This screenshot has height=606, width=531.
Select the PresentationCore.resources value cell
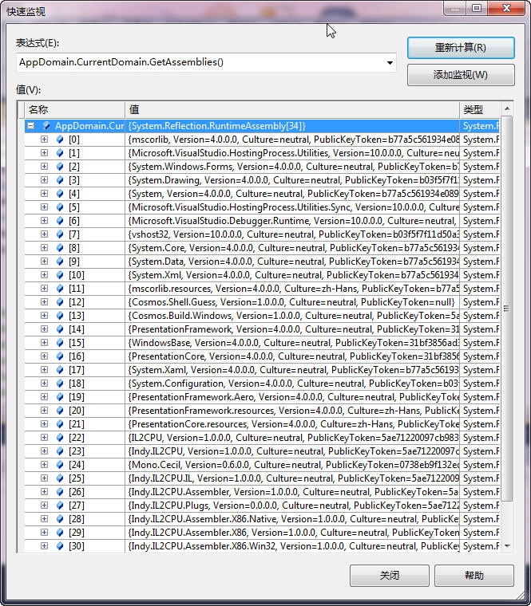click(292, 424)
